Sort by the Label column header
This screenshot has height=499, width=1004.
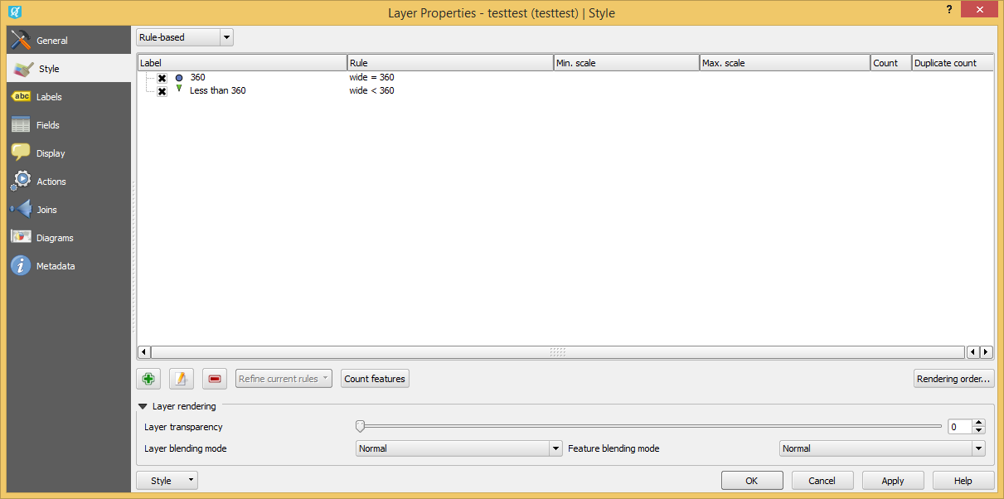point(242,63)
